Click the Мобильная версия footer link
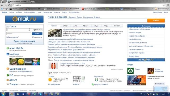Viewport: 170px width, 96px height. (139, 90)
